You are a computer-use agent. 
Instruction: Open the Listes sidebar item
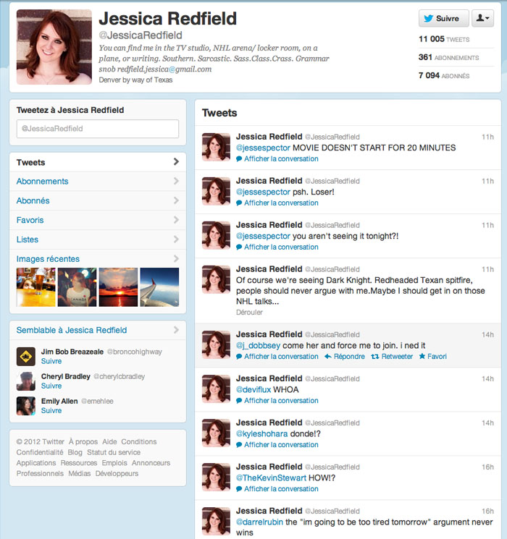click(x=97, y=239)
